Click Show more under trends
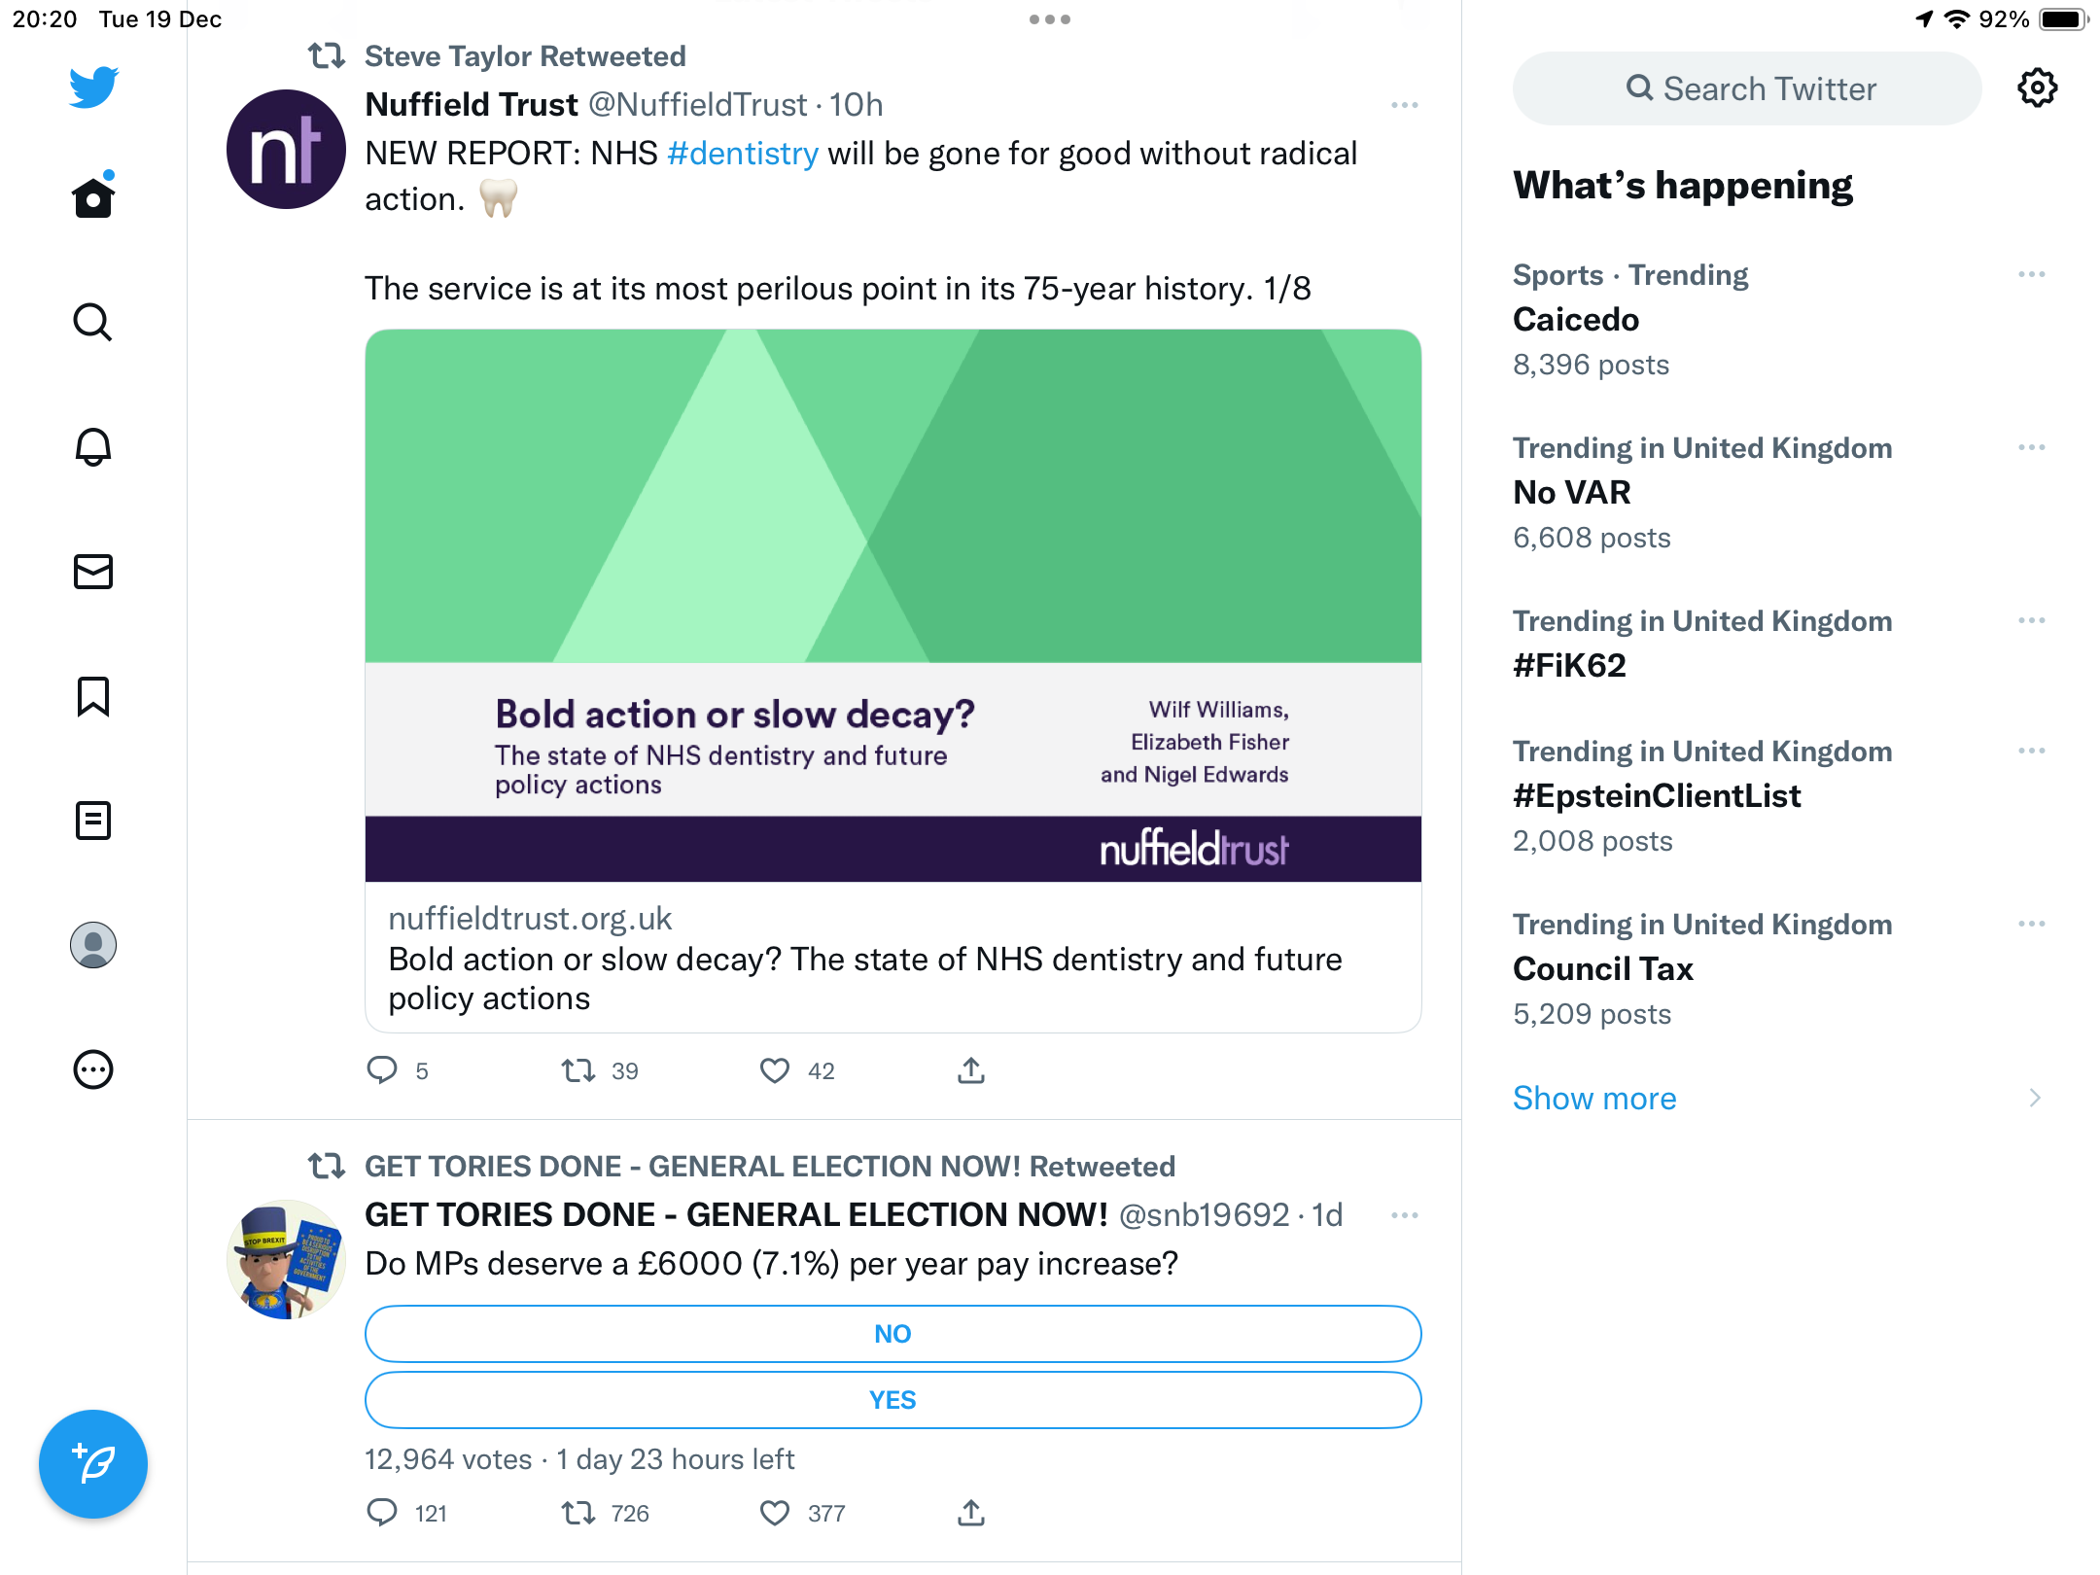The height and width of the screenshot is (1575, 2100). tap(1594, 1099)
